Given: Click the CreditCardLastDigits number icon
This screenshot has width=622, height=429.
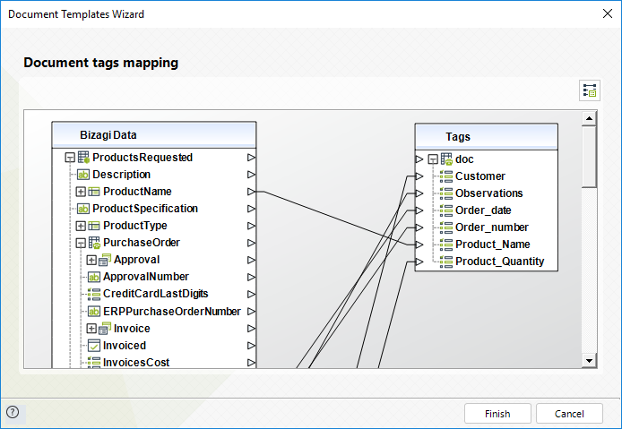Looking at the screenshot, I should [93, 294].
